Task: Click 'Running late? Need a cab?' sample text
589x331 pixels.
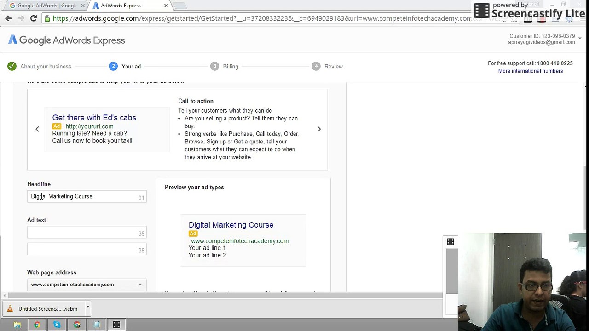Action: (x=89, y=133)
